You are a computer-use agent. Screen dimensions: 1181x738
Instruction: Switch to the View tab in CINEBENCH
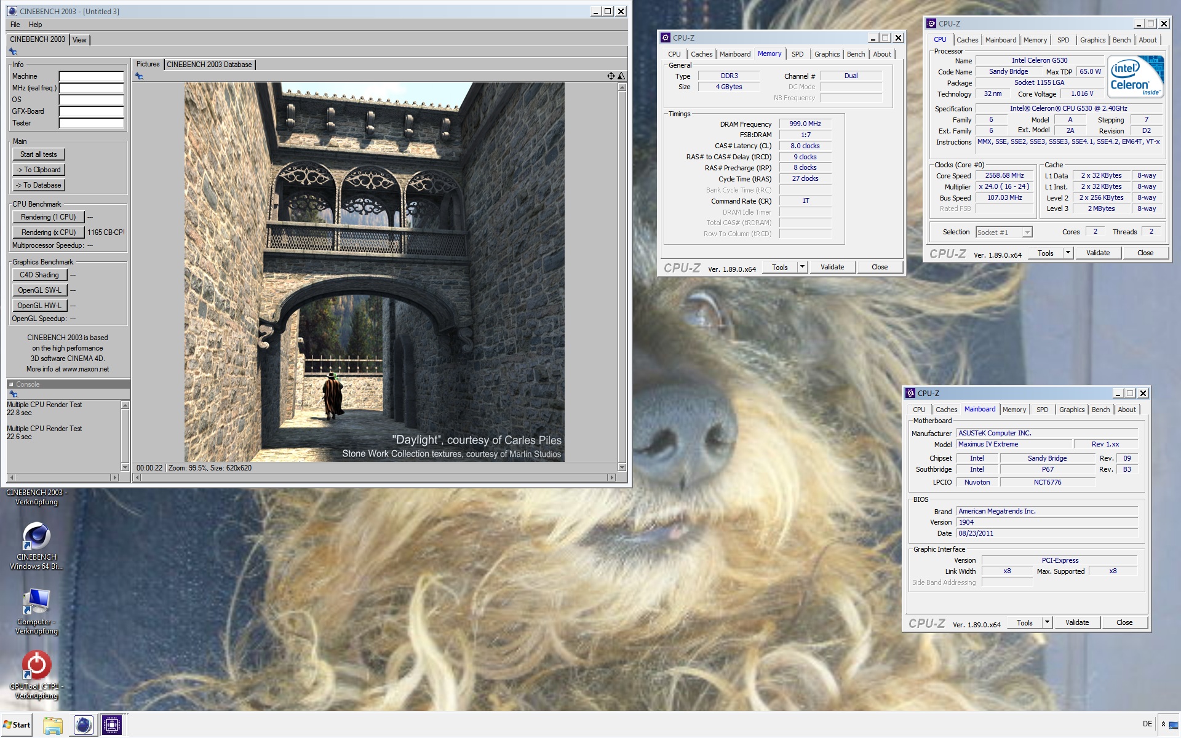[80, 40]
